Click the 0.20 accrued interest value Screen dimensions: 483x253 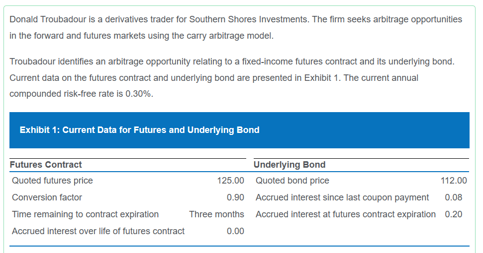453,214
